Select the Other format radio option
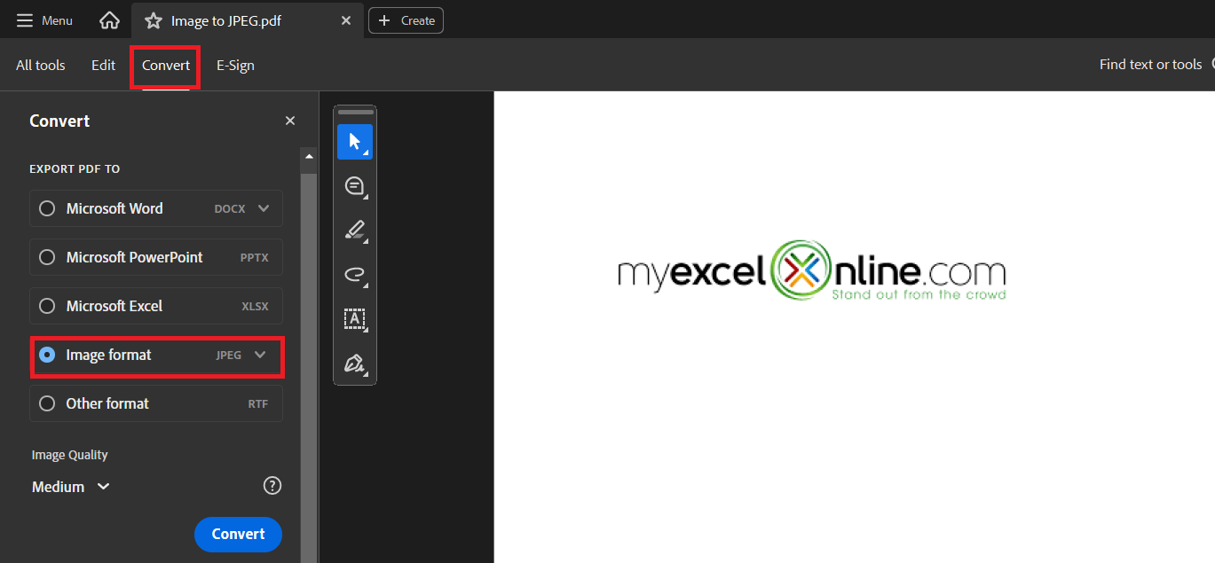 [x=47, y=403]
